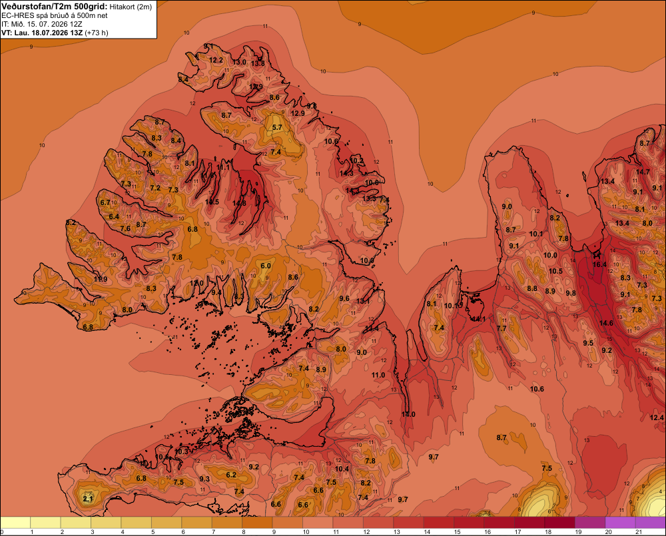Screen dimensions: 666x536
Task: Click the legend tick label '15'
Action: click(457, 532)
